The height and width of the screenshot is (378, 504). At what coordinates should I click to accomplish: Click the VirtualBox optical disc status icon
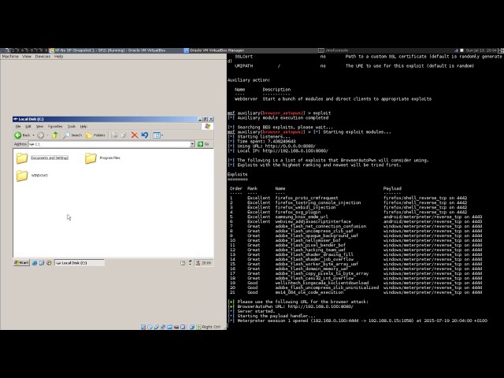point(150,327)
